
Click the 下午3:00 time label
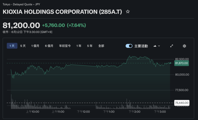pos(160,112)
